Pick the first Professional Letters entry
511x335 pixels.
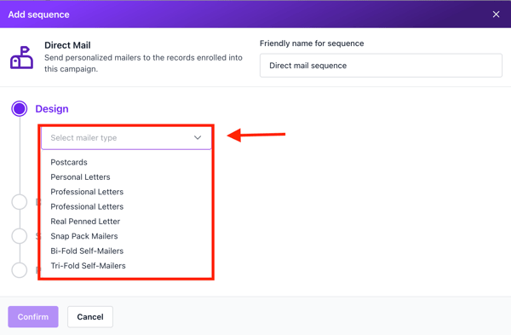point(87,192)
